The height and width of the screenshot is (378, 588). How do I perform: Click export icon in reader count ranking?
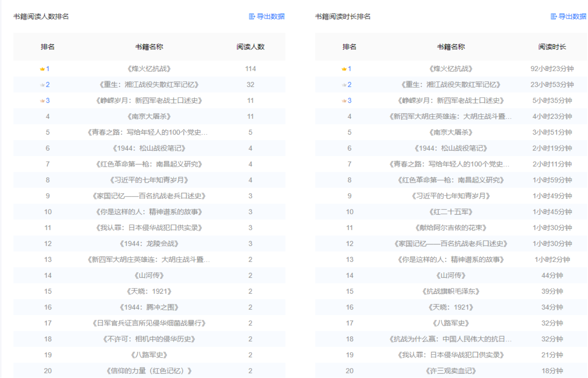point(252,16)
